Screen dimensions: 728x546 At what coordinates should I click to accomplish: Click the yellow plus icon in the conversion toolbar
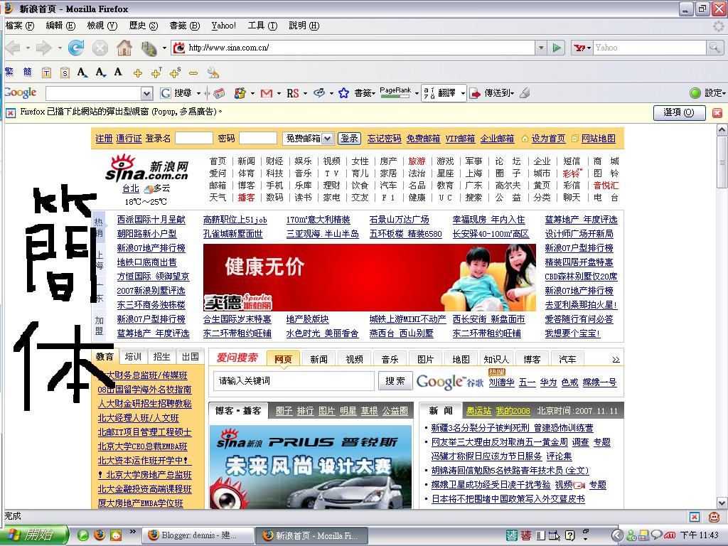click(x=138, y=73)
